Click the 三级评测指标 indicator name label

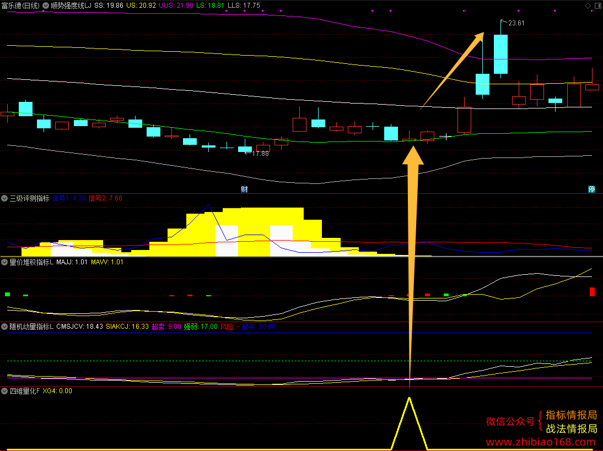pyautogui.click(x=29, y=198)
